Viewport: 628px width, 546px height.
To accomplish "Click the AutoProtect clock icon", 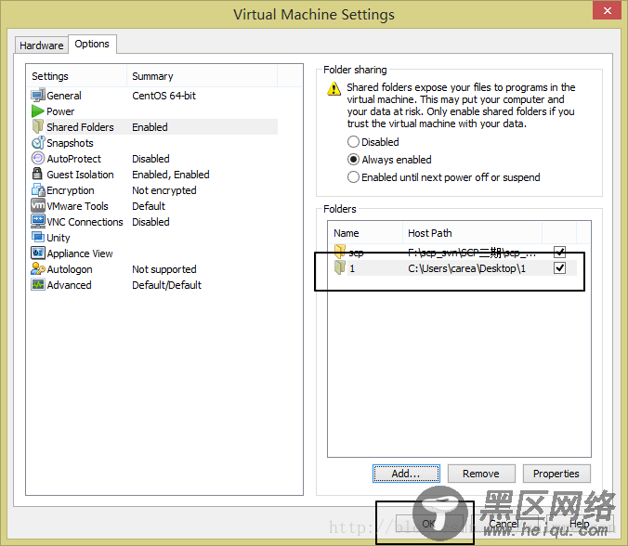I will [x=38, y=158].
